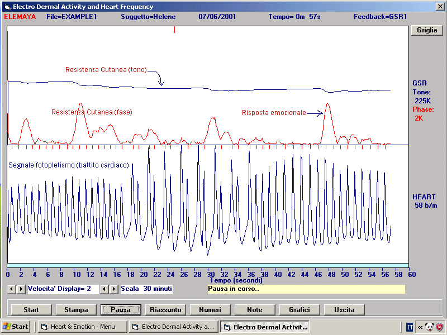The width and height of the screenshot is (447, 335).
Task: Open the Windows Start menu
Action: coord(16,327)
